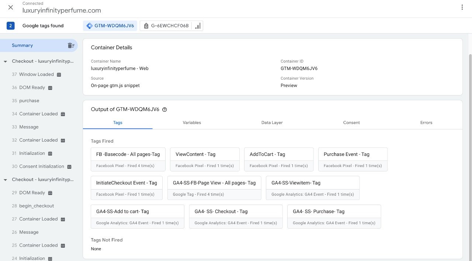Click the API icon beside 32 Container Loaded

point(63,140)
